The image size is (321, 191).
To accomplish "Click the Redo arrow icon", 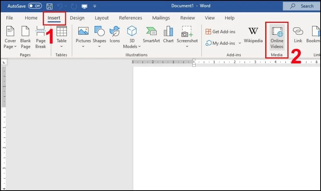I will tap(74, 6).
